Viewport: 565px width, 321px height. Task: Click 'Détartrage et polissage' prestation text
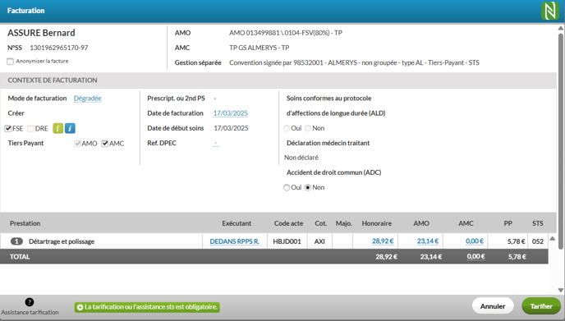coord(62,241)
